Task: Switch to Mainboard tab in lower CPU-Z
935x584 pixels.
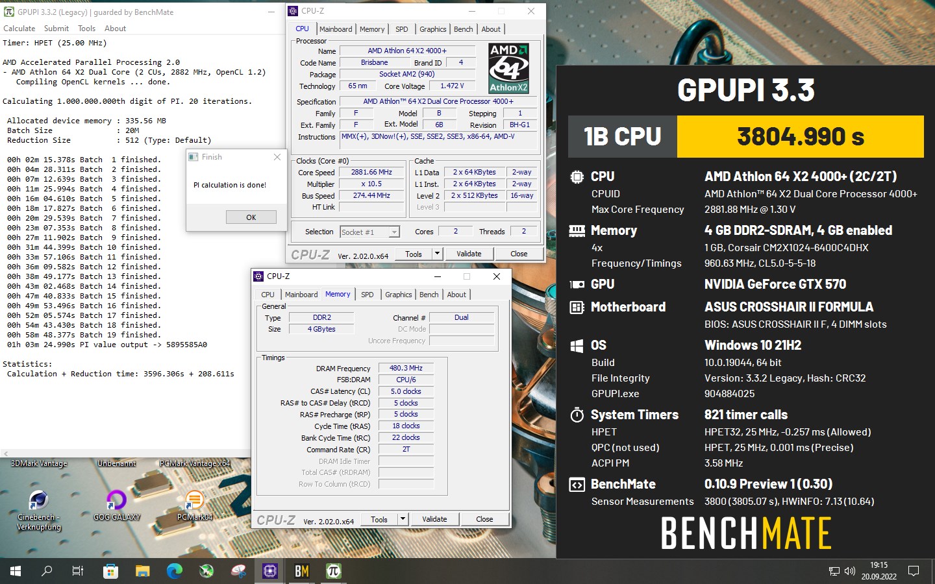Action: click(x=301, y=295)
